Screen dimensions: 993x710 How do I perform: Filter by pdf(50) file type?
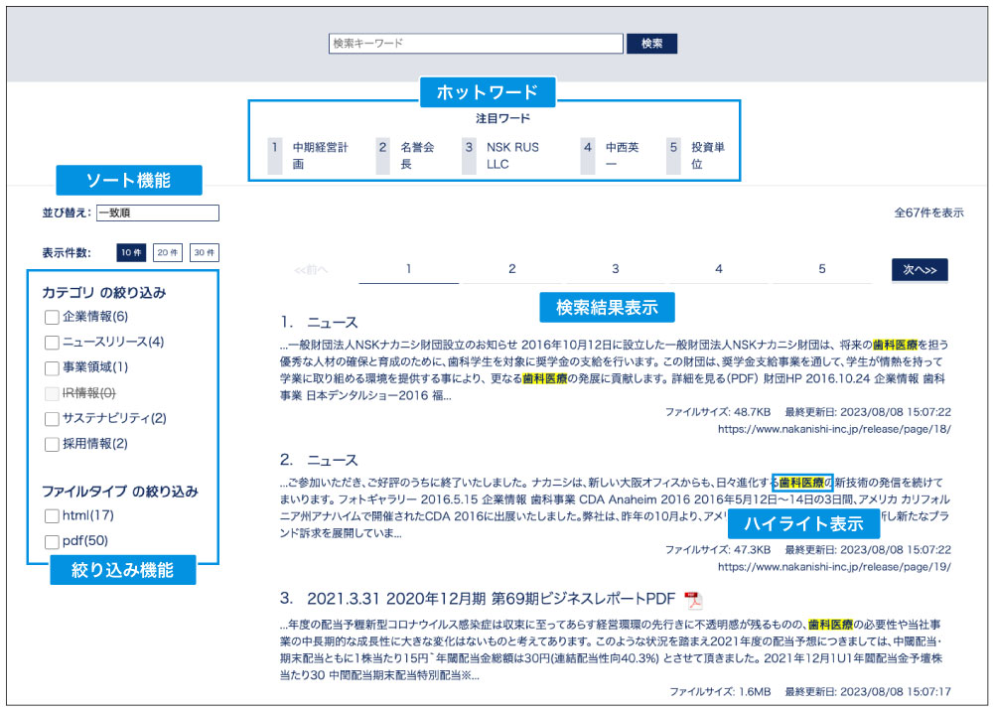(x=52, y=541)
